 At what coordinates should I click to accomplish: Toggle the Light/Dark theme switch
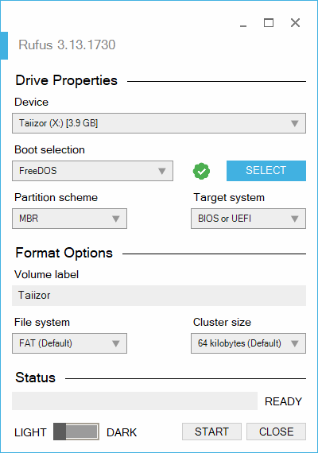[76, 432]
